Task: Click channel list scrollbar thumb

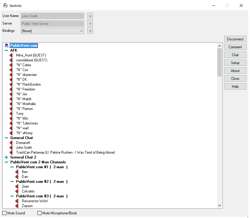Action: (x=220, y=62)
